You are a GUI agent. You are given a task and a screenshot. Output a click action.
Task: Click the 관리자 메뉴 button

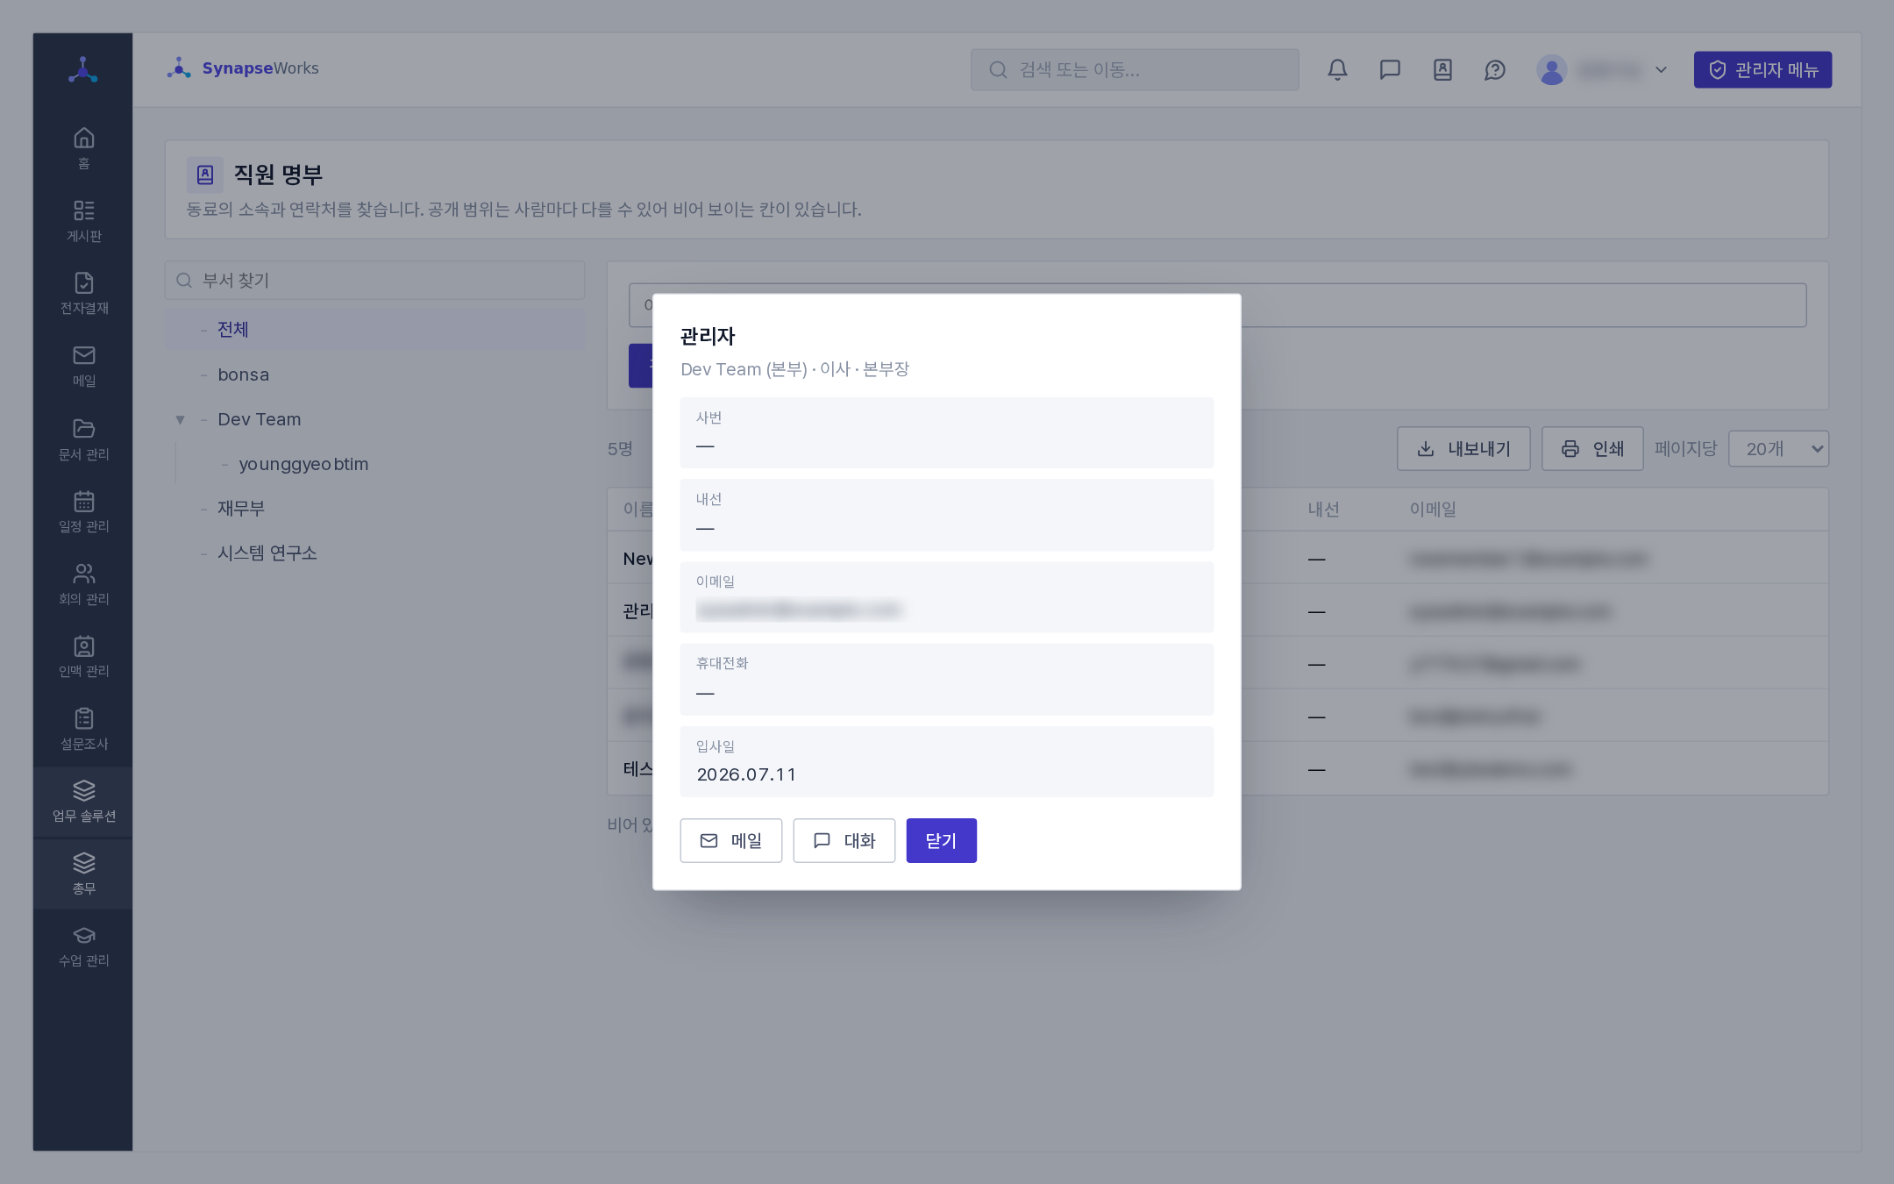[1762, 70]
